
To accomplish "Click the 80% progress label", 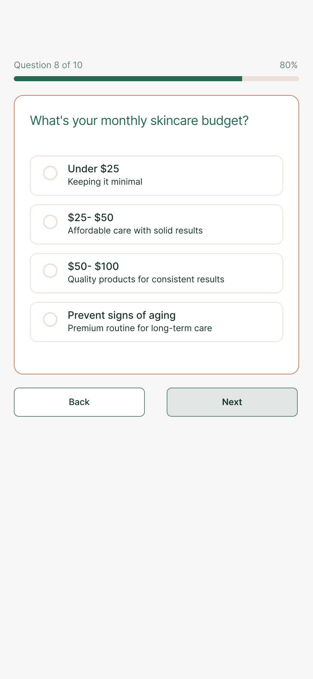I will tap(288, 65).
